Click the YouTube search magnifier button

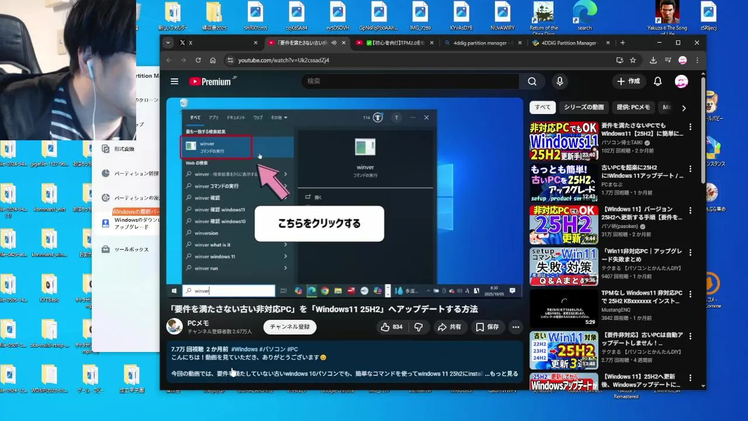pos(532,81)
